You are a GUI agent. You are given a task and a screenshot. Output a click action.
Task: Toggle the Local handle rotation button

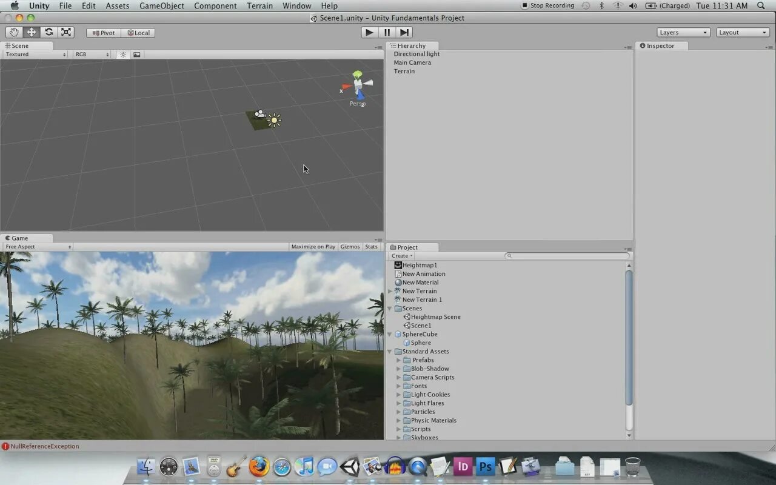click(138, 33)
